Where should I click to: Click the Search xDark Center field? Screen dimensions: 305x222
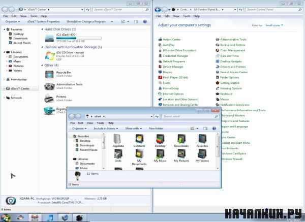(121, 10)
